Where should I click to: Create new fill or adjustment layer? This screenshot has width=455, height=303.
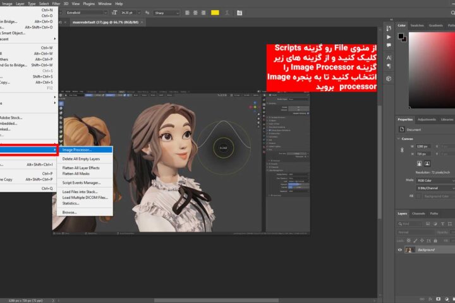[x=447, y=299]
